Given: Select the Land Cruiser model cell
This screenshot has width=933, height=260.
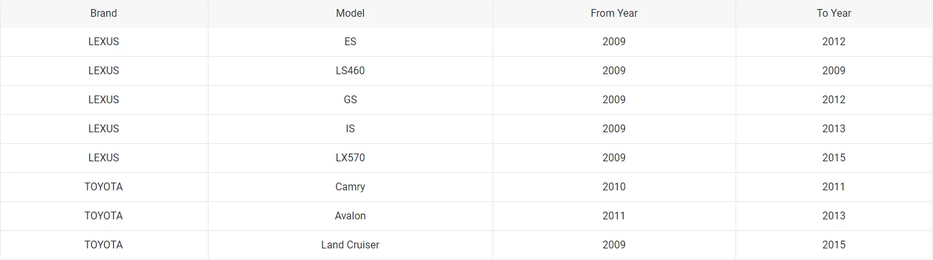Looking at the screenshot, I should point(350,245).
